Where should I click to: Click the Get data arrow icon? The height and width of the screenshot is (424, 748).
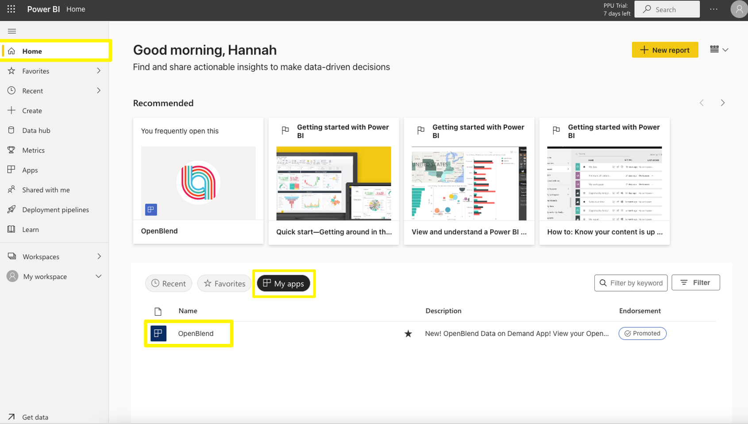point(12,417)
